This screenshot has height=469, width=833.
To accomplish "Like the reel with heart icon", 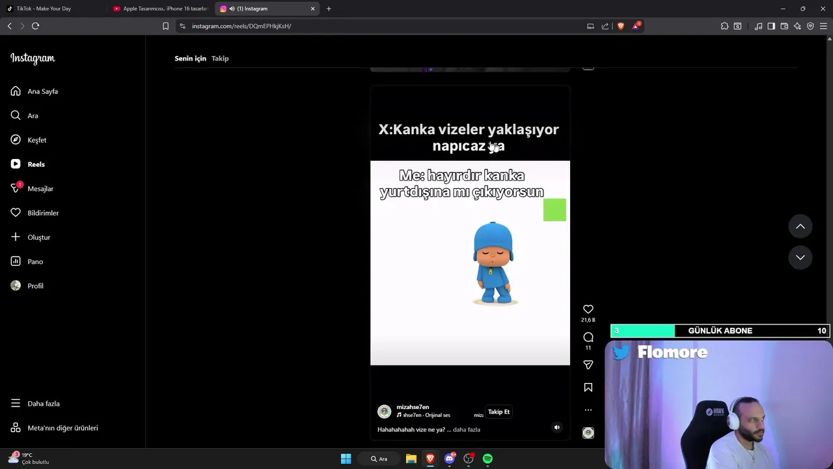I will [588, 309].
